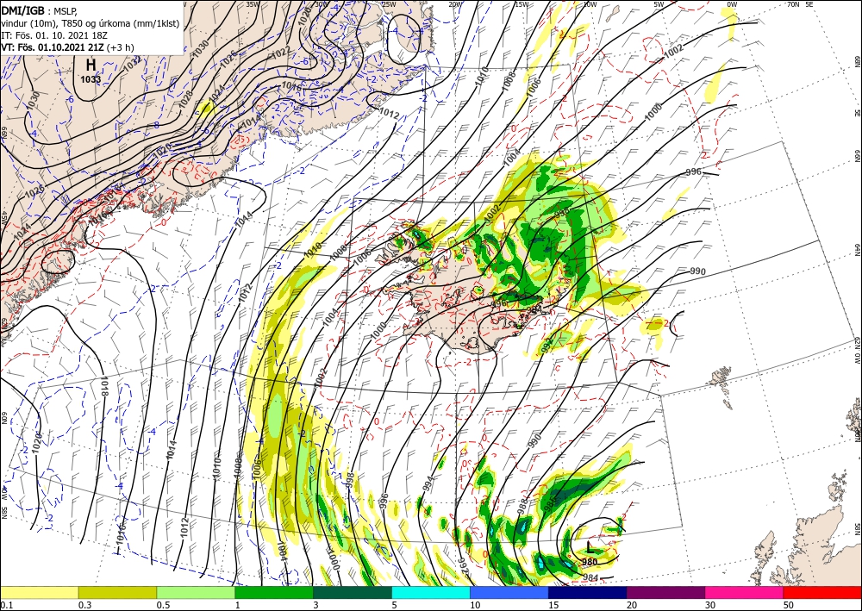Click the yellow 0.1–0.3 legend swatch
This screenshot has width=862, height=611.
tap(40, 592)
